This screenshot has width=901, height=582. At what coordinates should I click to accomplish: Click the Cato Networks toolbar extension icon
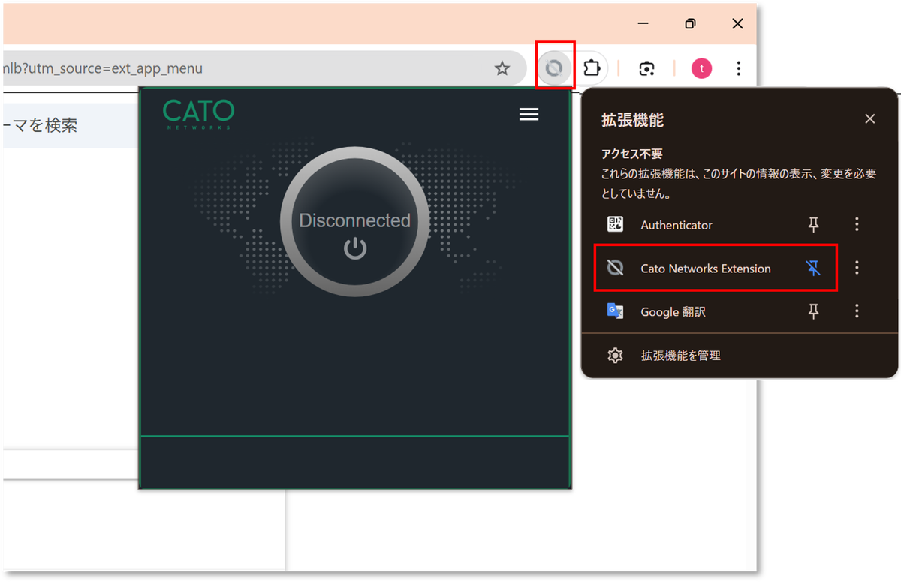click(x=554, y=69)
